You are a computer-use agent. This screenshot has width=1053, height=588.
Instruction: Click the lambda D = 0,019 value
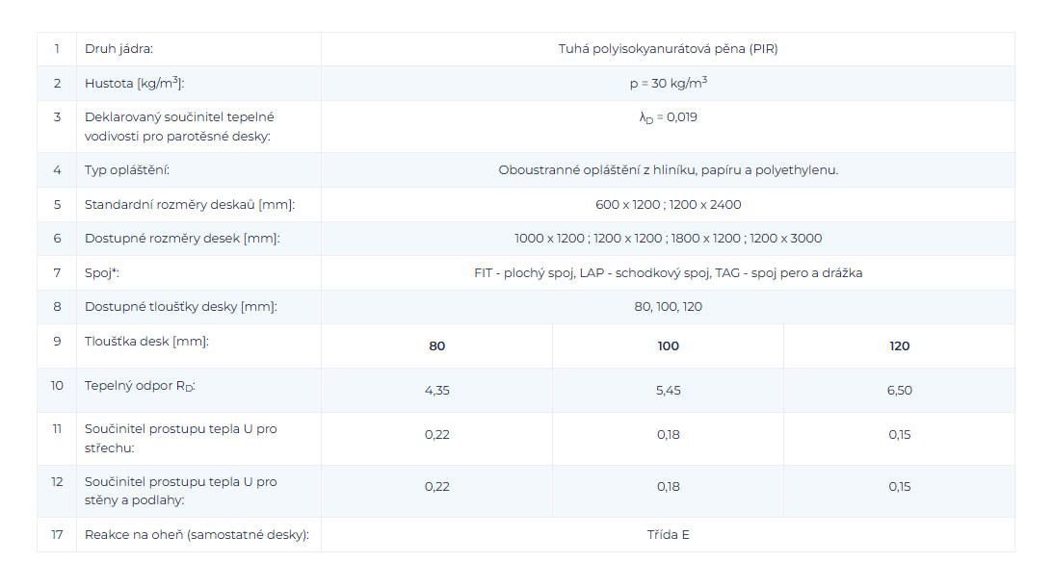(x=668, y=117)
